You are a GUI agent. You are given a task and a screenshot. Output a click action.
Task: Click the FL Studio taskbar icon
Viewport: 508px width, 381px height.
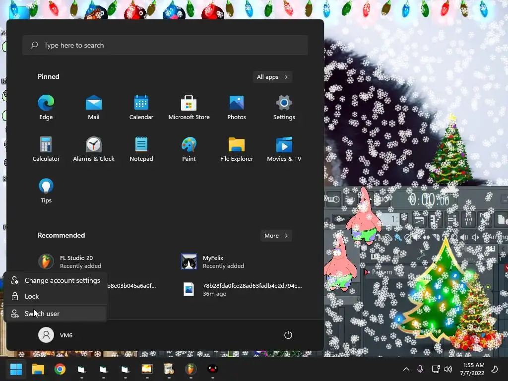190,369
